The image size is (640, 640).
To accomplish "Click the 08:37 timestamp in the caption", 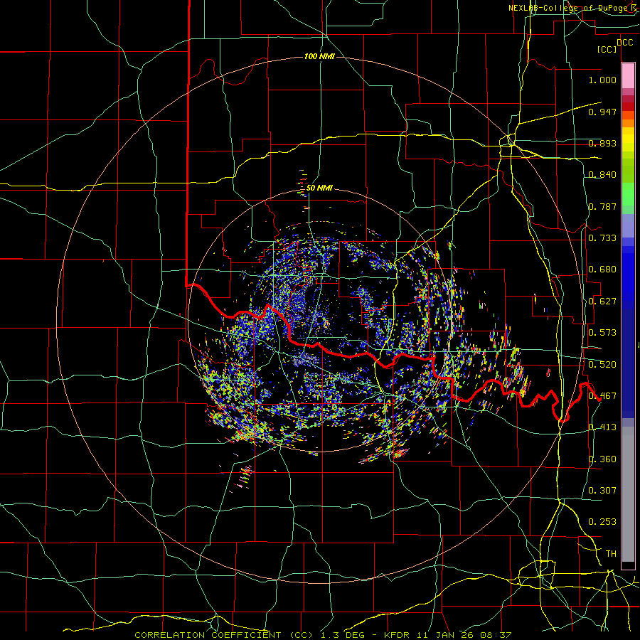I will 495,635.
